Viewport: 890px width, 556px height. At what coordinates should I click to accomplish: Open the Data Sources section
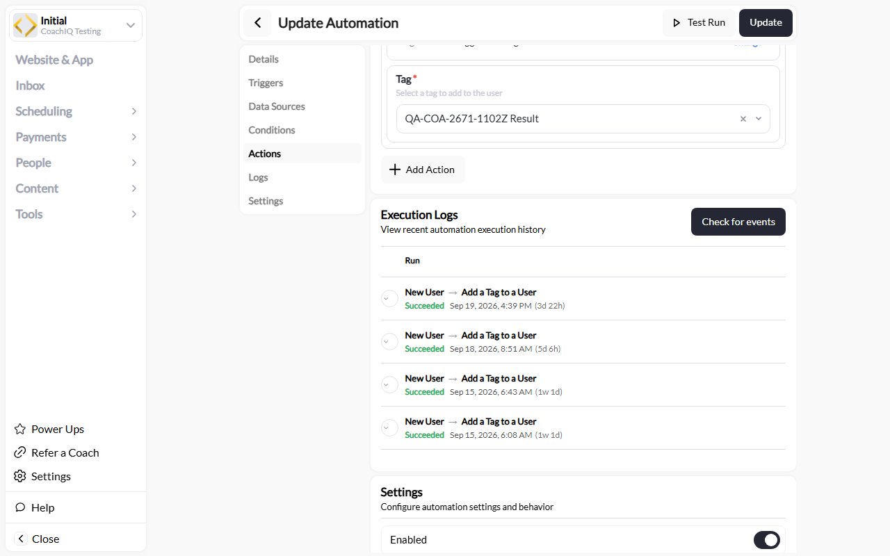coord(302,106)
